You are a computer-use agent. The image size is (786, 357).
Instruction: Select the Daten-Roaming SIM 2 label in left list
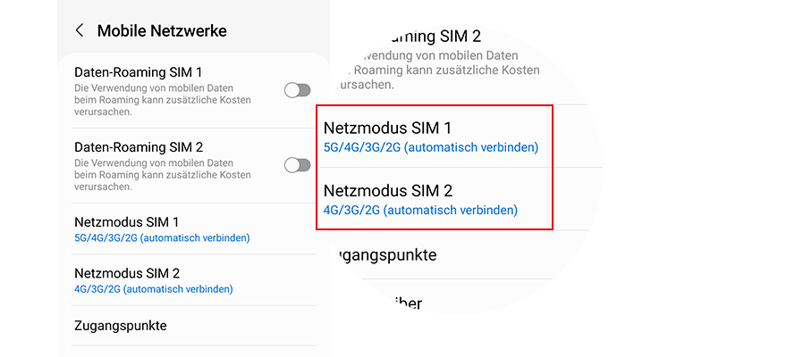[139, 146]
